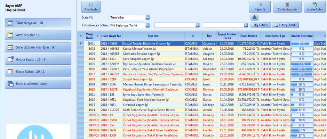Click the İhale Bedeli column header
This screenshot has width=327, height=139.
pos(248,35)
